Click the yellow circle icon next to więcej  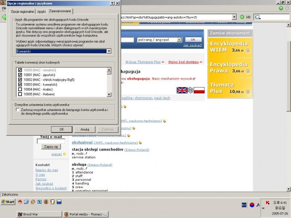(64, 154)
